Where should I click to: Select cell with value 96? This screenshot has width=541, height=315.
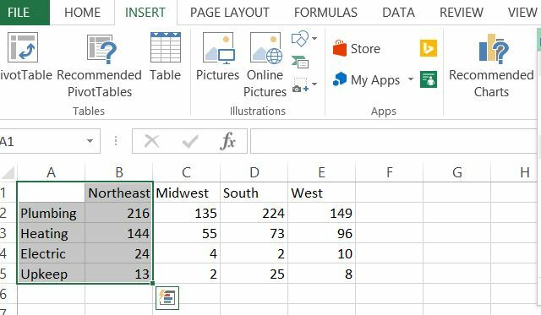click(x=321, y=233)
